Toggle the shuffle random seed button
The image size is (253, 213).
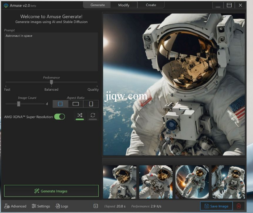80,115
